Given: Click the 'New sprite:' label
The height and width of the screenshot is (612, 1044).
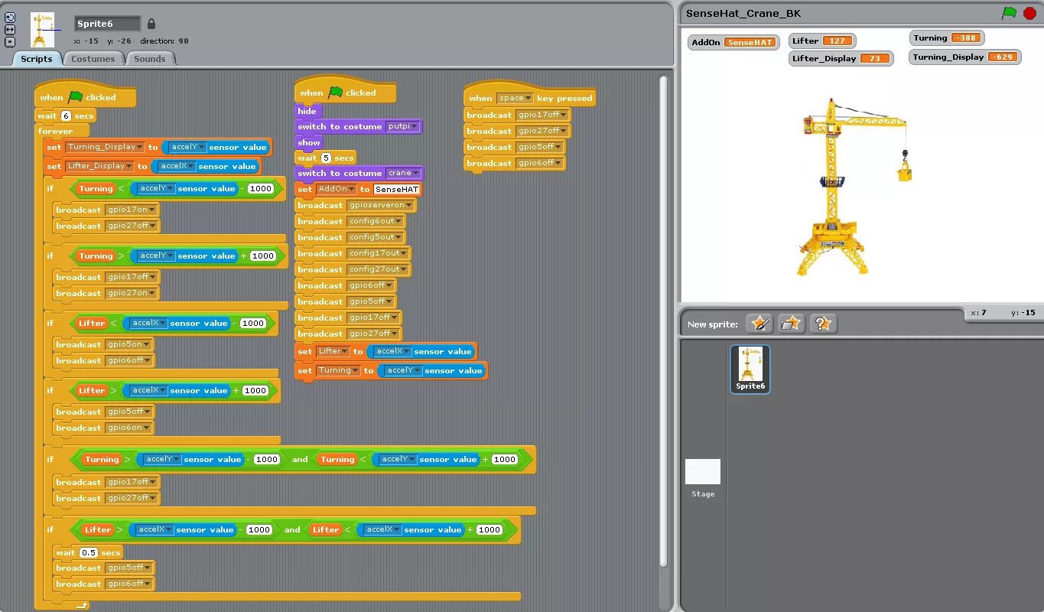Looking at the screenshot, I should pos(713,324).
